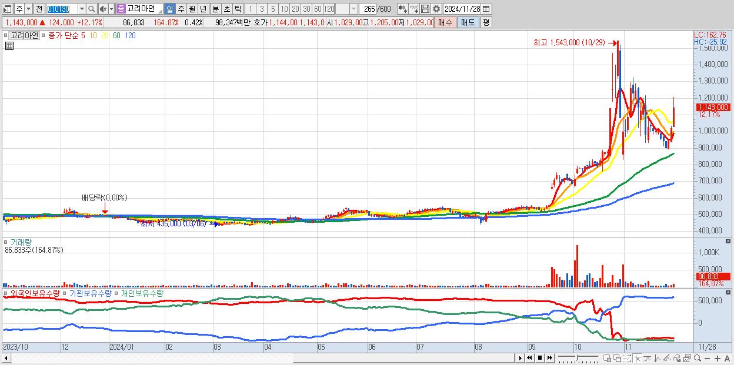The width and height of the screenshot is (734, 365).
Task: Click the date field 2024/11/28
Action: click(462, 9)
